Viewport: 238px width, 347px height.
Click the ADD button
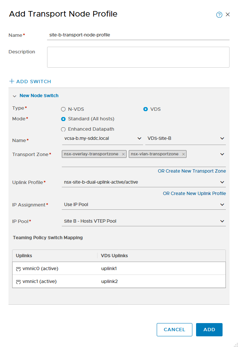coord(209,329)
